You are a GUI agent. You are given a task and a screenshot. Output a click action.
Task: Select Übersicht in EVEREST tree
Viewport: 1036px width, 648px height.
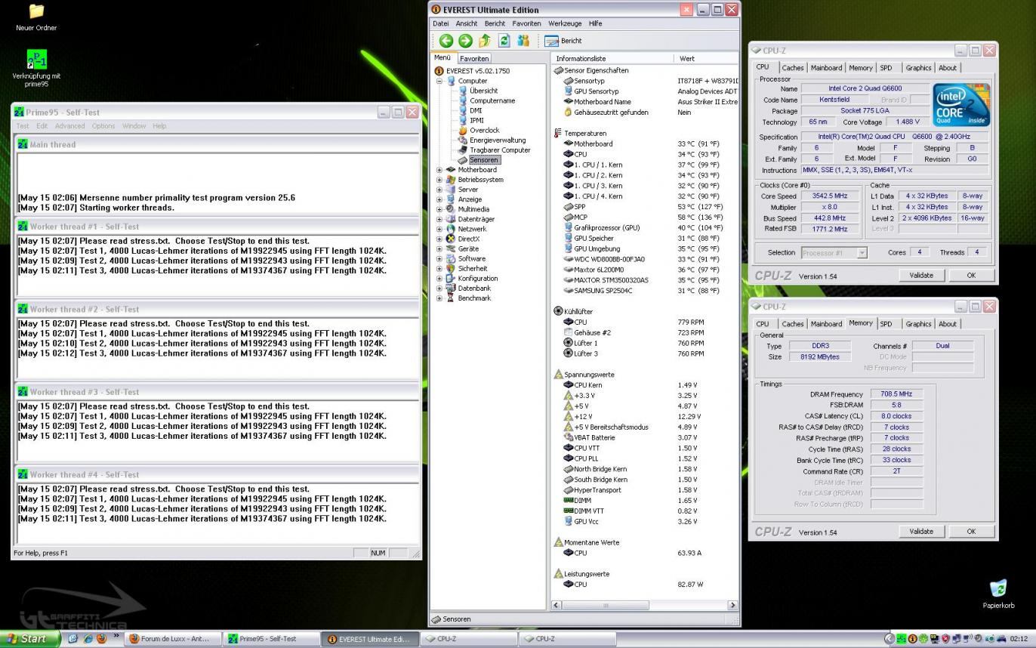click(483, 91)
